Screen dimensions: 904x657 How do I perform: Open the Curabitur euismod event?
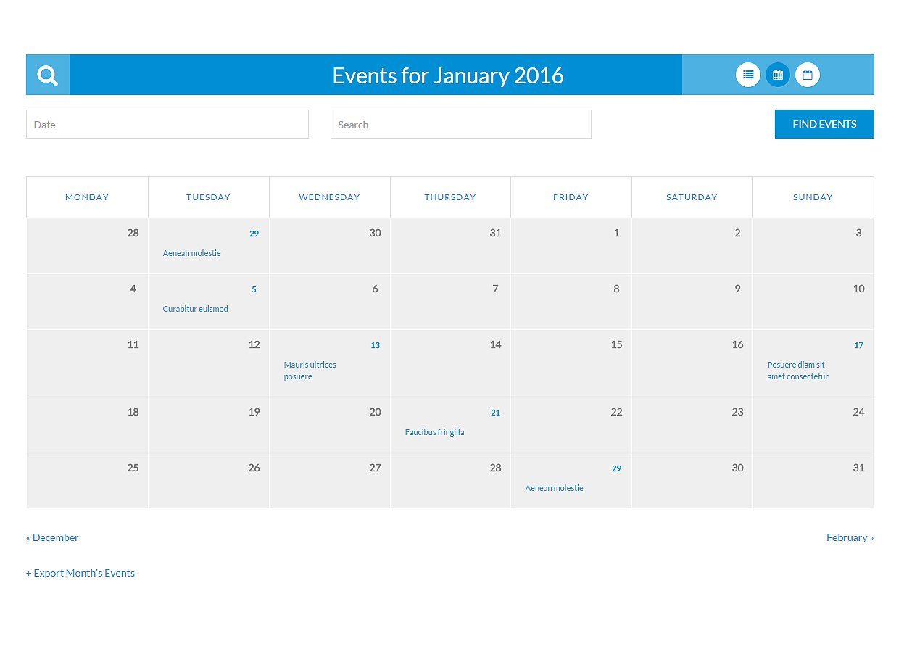click(x=195, y=309)
